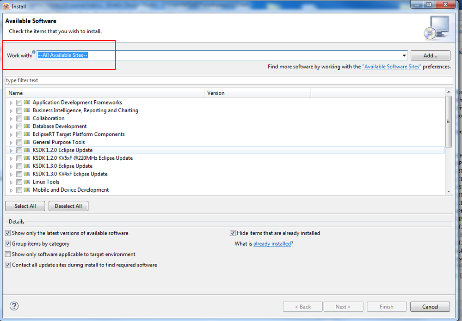Click the Add... button
The width and height of the screenshot is (462, 321).
pyautogui.click(x=430, y=55)
